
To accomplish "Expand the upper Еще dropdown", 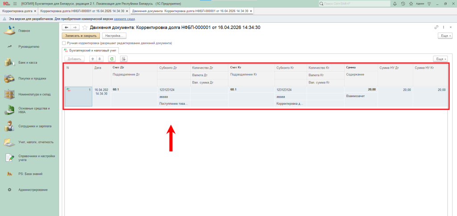I will (x=445, y=35).
